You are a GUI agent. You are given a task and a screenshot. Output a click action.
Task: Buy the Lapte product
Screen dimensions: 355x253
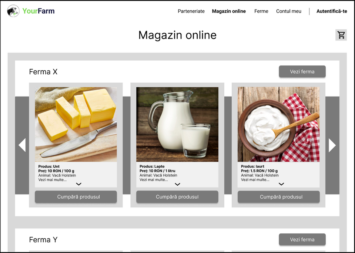pyautogui.click(x=177, y=197)
